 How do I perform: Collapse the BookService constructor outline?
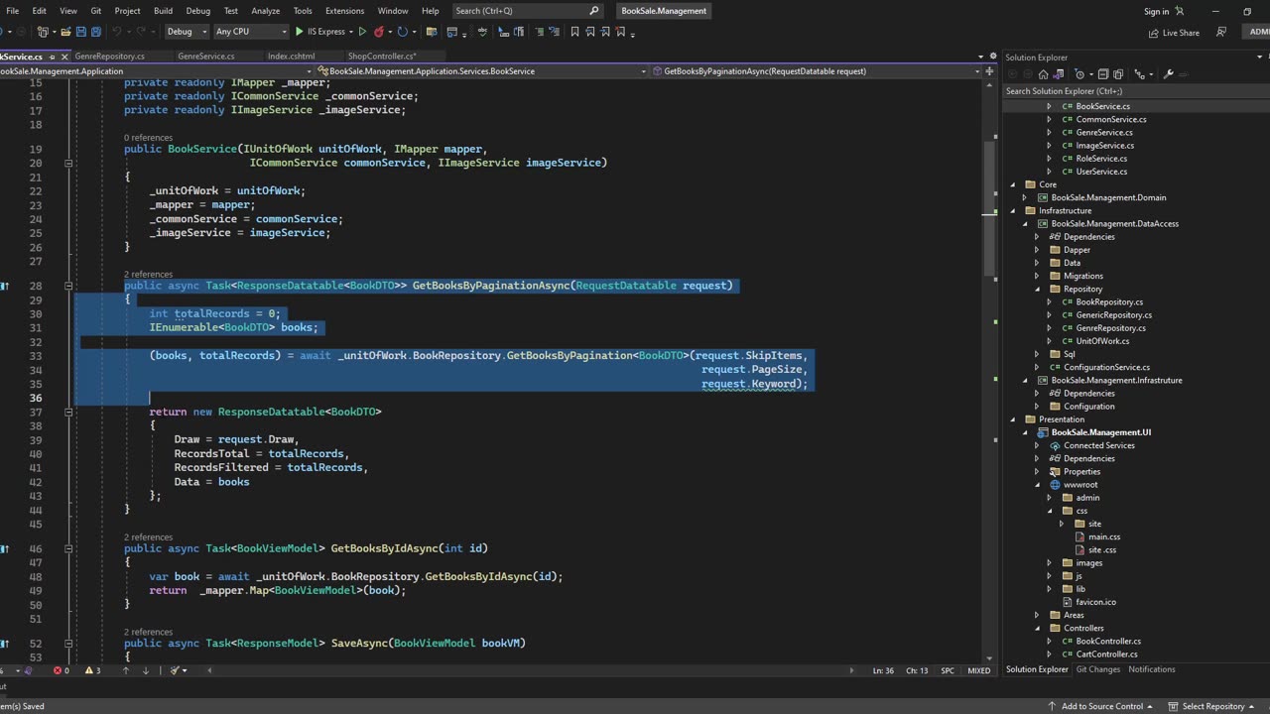click(68, 163)
